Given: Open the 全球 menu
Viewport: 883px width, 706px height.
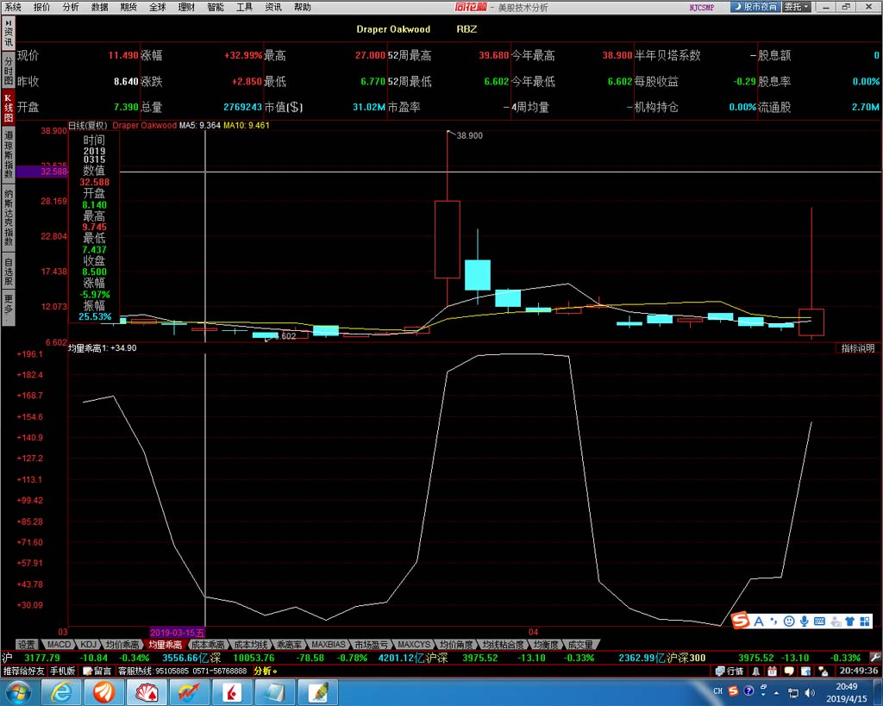Looking at the screenshot, I should click(x=158, y=7).
